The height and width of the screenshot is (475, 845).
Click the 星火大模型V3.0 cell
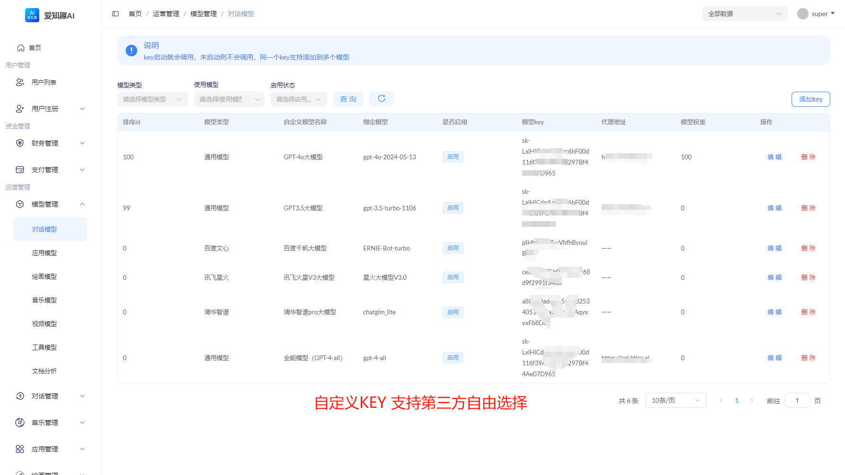pyautogui.click(x=385, y=277)
